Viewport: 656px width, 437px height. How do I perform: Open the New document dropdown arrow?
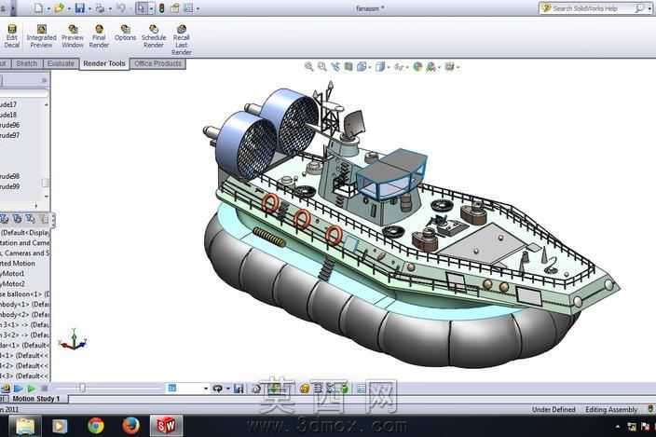(x=48, y=8)
